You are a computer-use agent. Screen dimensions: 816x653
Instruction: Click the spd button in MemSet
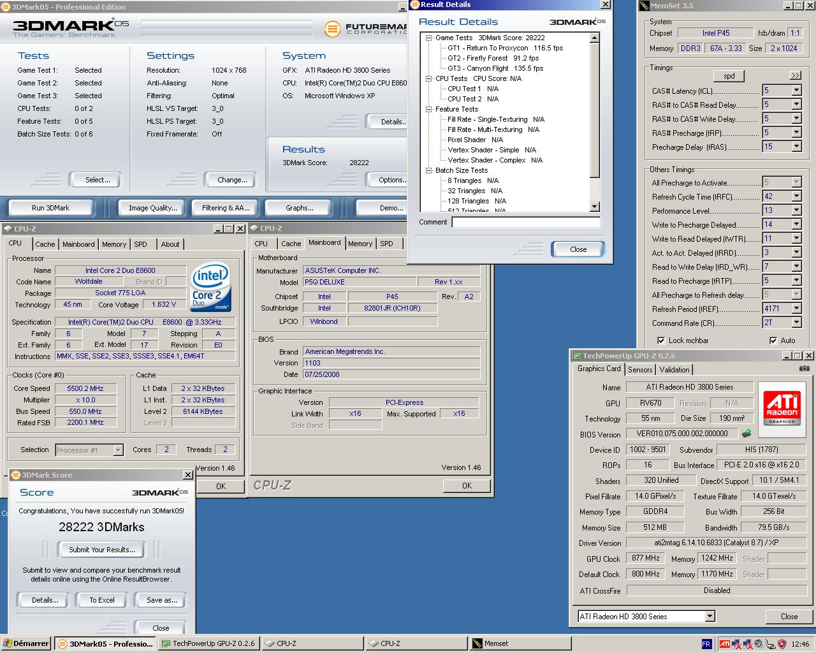(729, 76)
